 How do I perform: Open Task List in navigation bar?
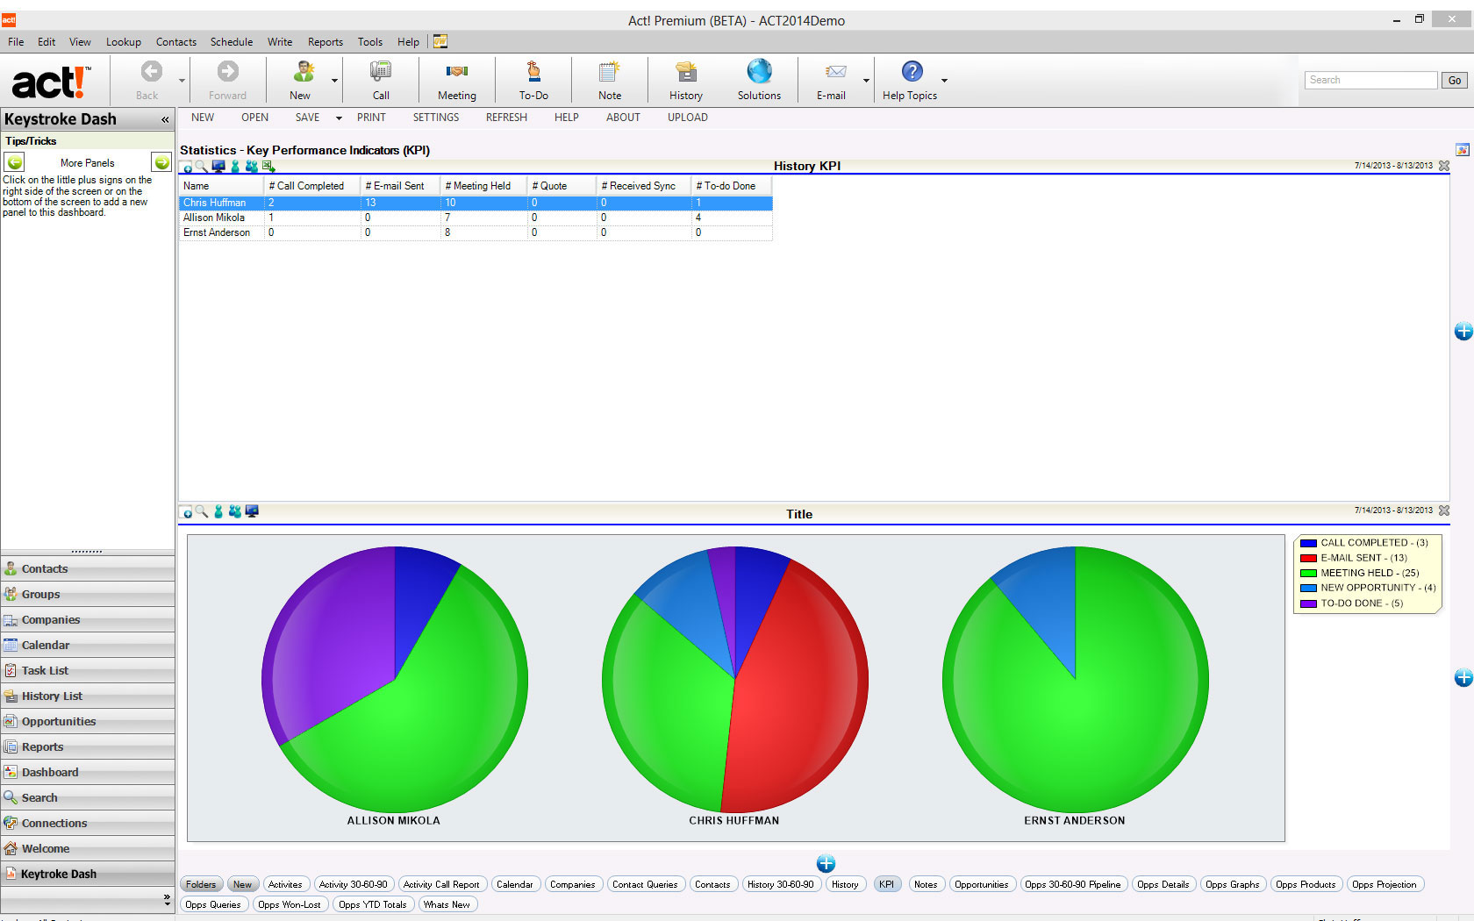pyautogui.click(x=88, y=670)
